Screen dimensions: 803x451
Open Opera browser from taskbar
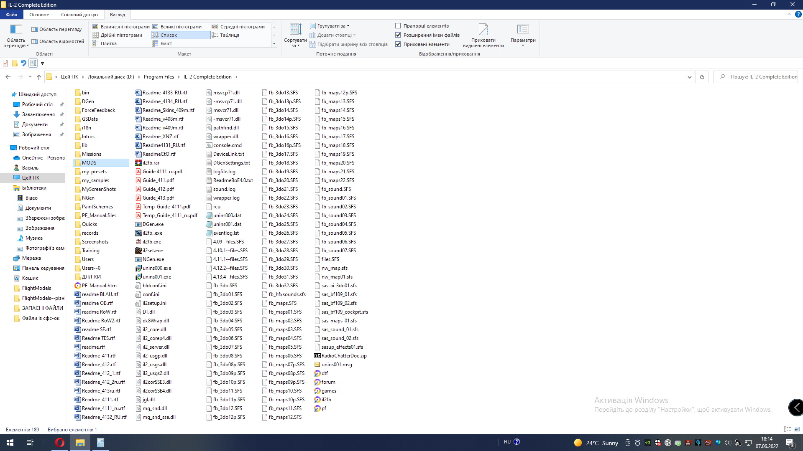pos(60,443)
